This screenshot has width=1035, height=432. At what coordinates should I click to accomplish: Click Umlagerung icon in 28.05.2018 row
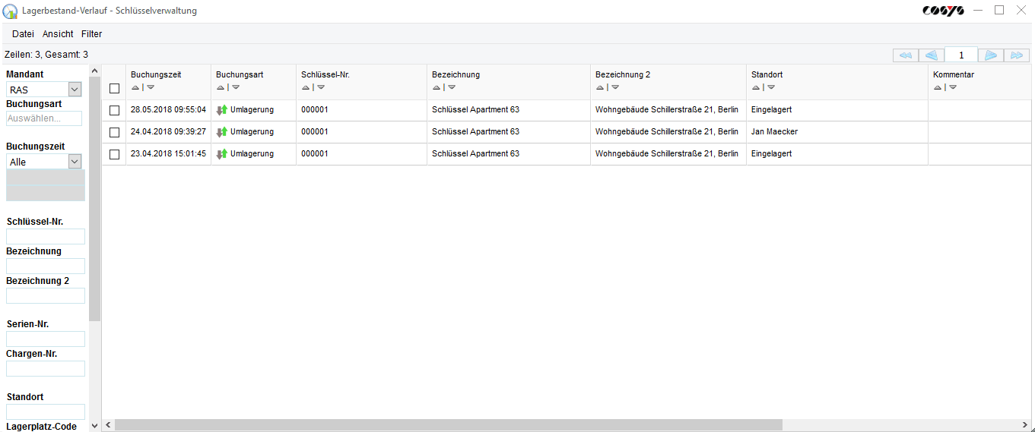click(x=222, y=110)
